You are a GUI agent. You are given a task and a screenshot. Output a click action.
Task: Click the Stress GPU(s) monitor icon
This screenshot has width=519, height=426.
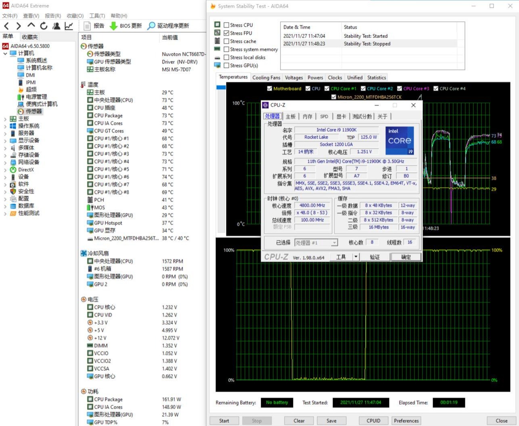point(217,65)
